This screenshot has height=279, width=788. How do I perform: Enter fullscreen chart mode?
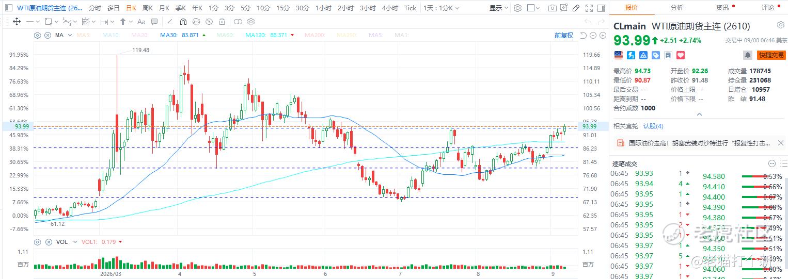pos(588,8)
